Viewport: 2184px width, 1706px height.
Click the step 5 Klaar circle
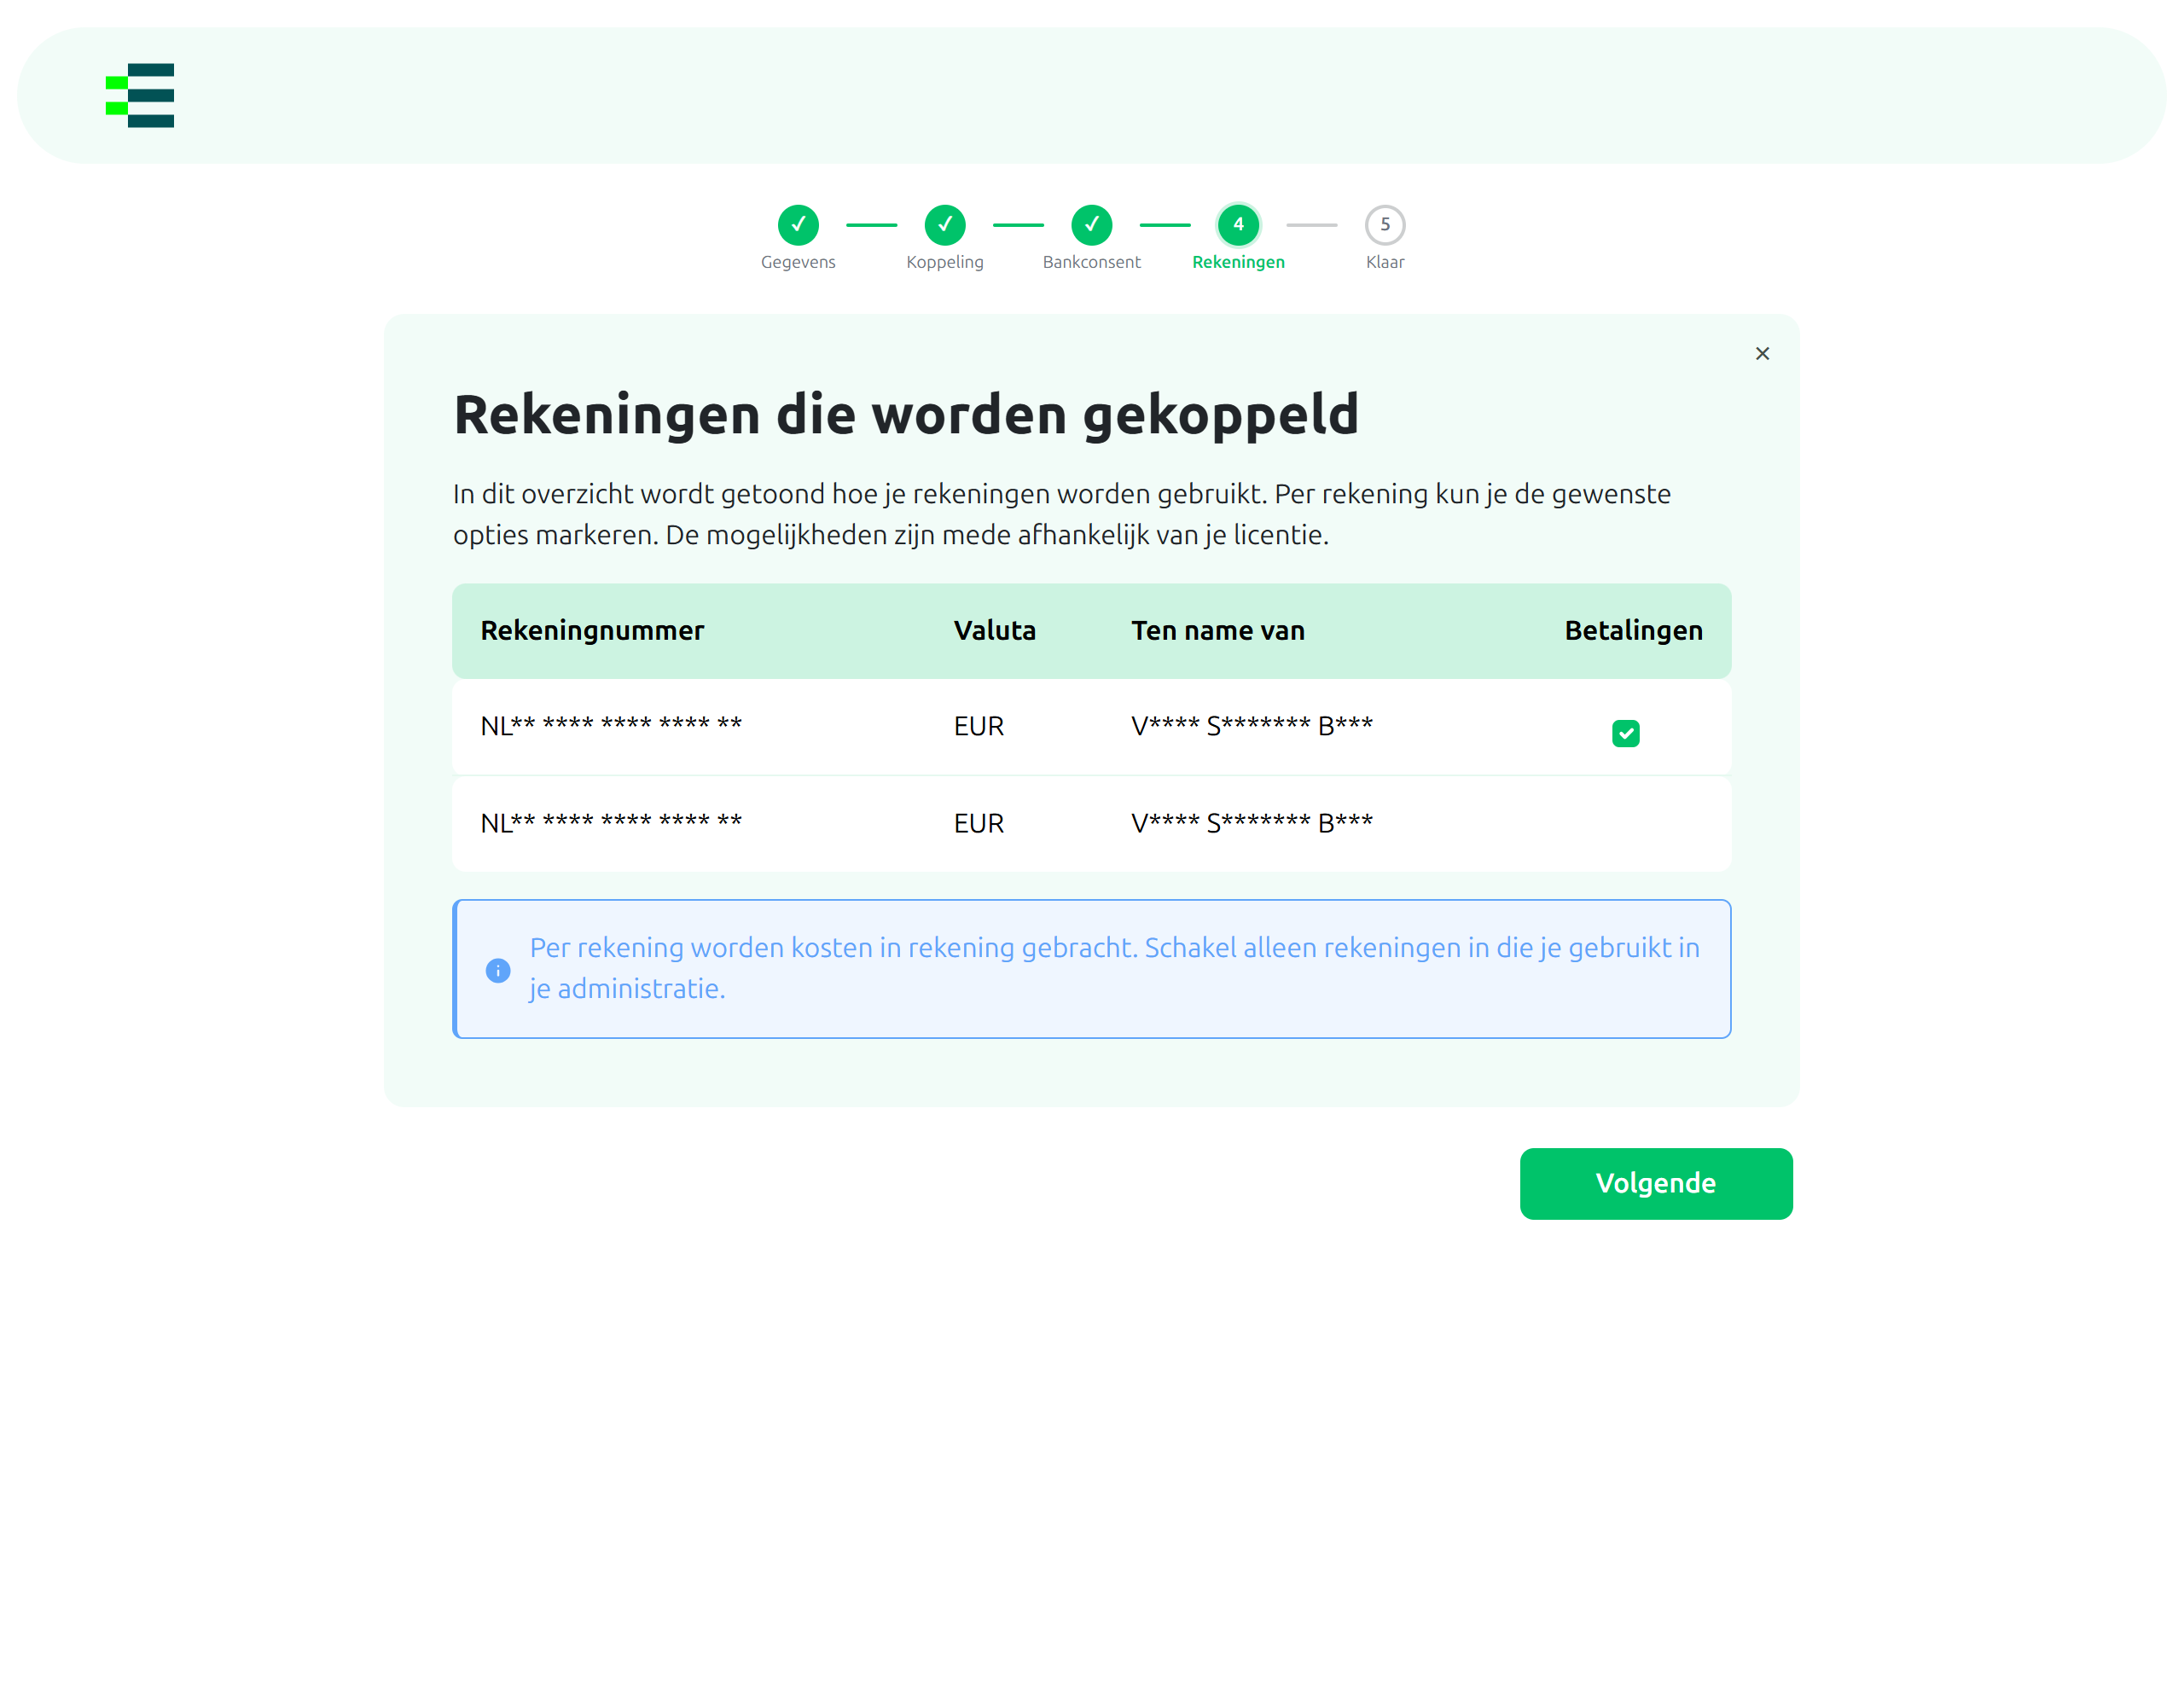point(1385,225)
